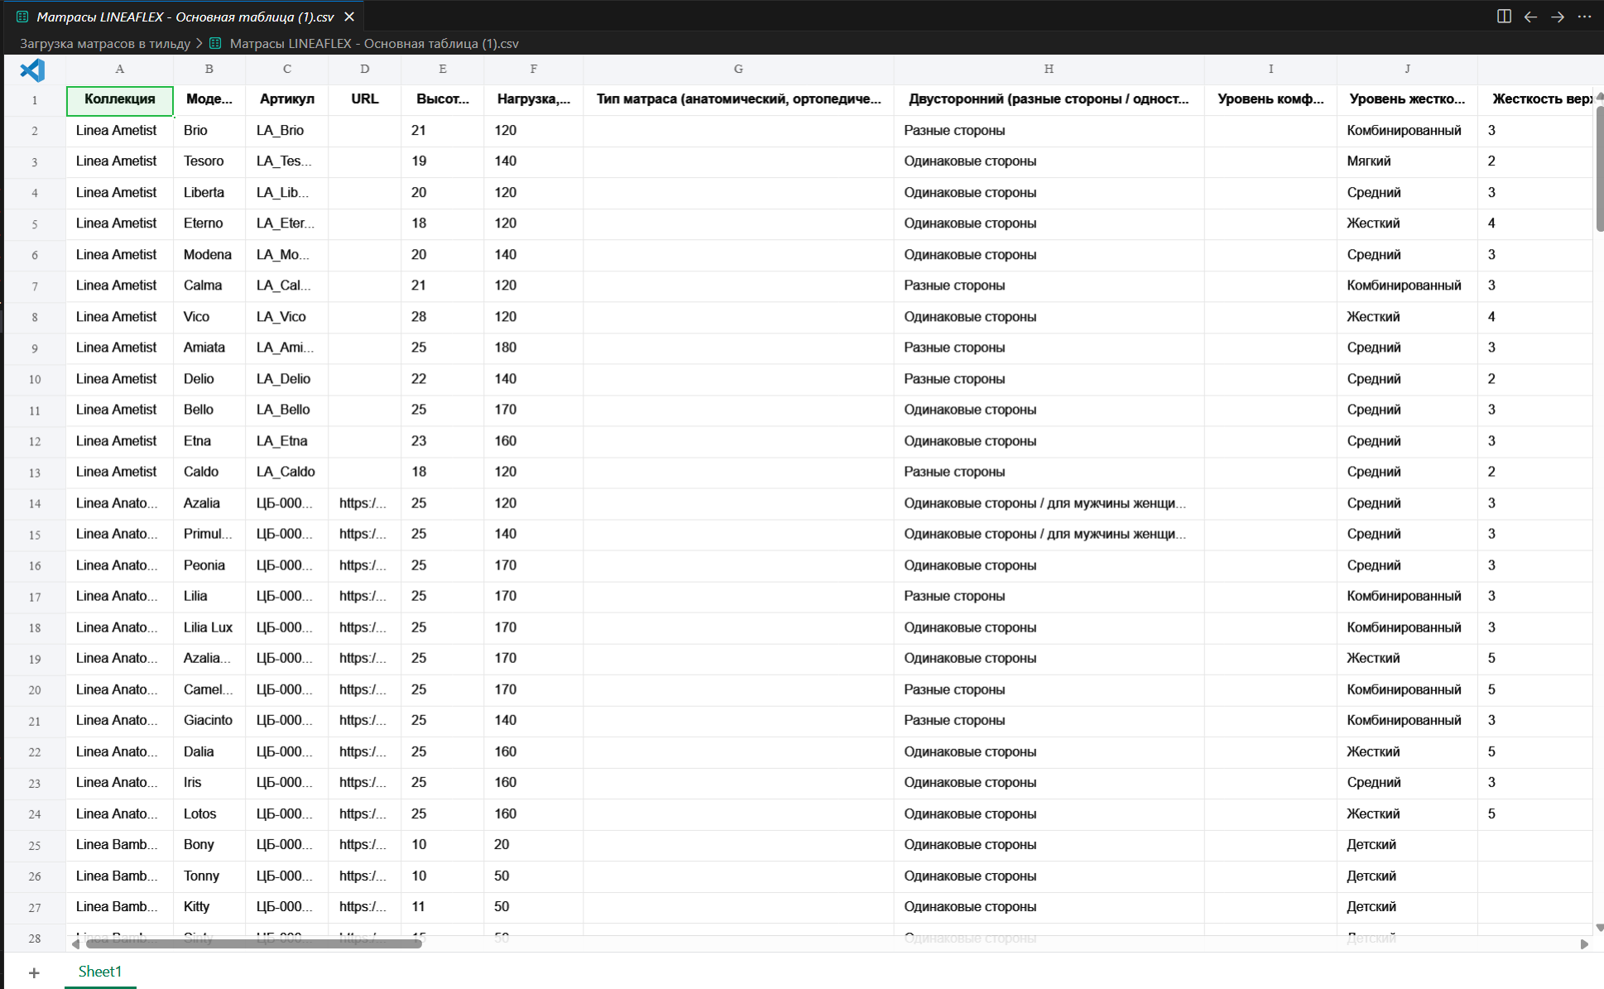Click the plus icon to add a sheet
Image resolution: width=1604 pixels, height=989 pixels.
click(34, 971)
